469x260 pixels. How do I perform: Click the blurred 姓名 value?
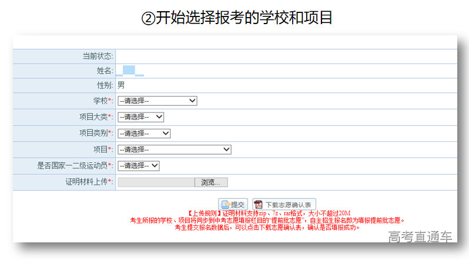coord(129,71)
